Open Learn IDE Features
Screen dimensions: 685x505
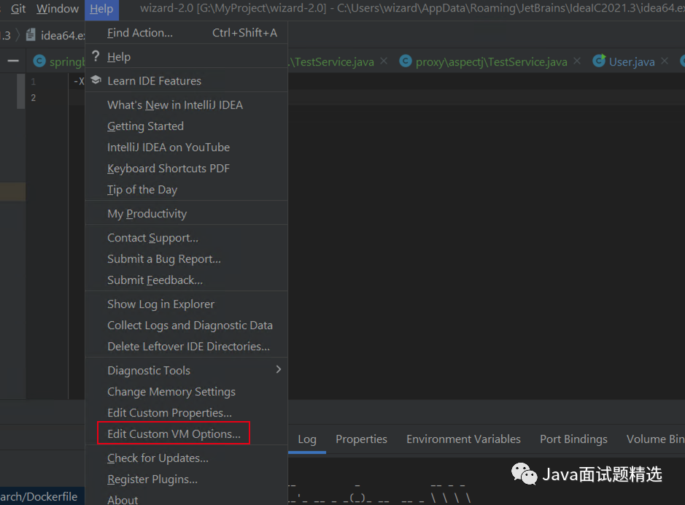(x=187, y=81)
